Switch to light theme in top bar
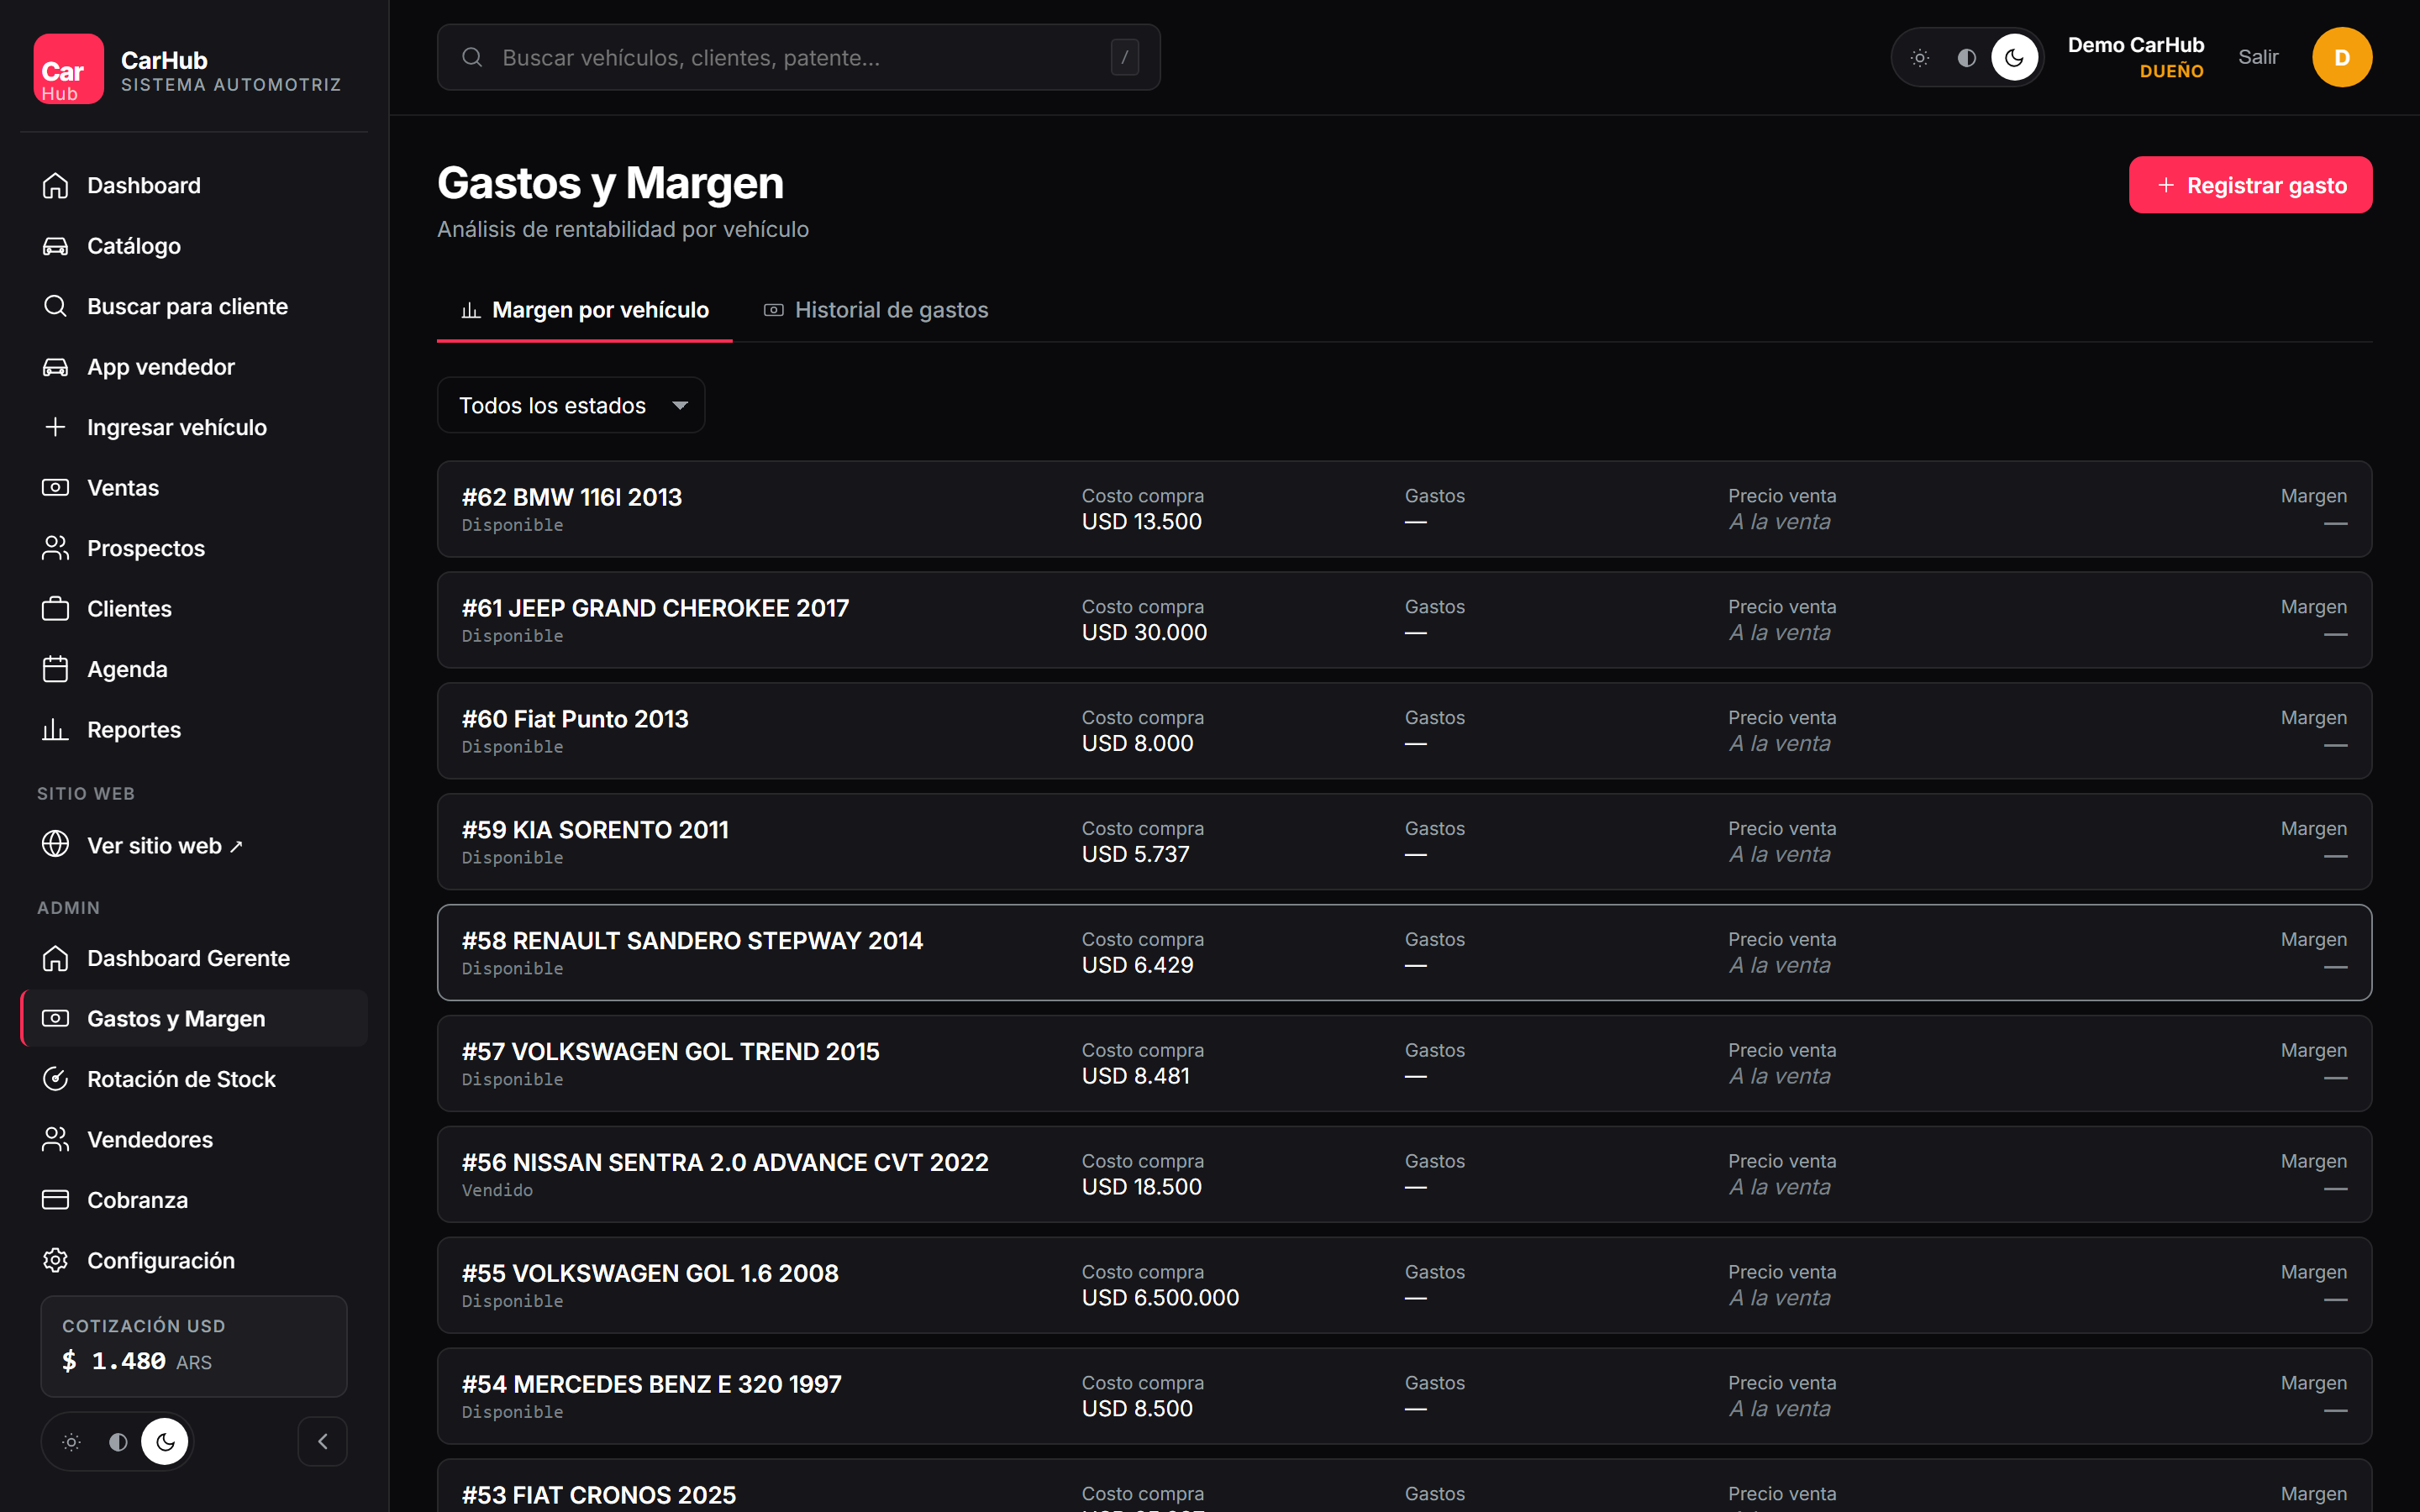Image resolution: width=2420 pixels, height=1512 pixels. coord(1920,57)
